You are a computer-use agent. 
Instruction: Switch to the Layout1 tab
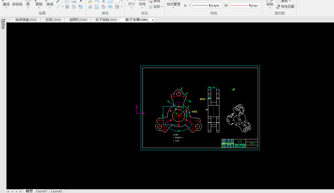click(42, 191)
